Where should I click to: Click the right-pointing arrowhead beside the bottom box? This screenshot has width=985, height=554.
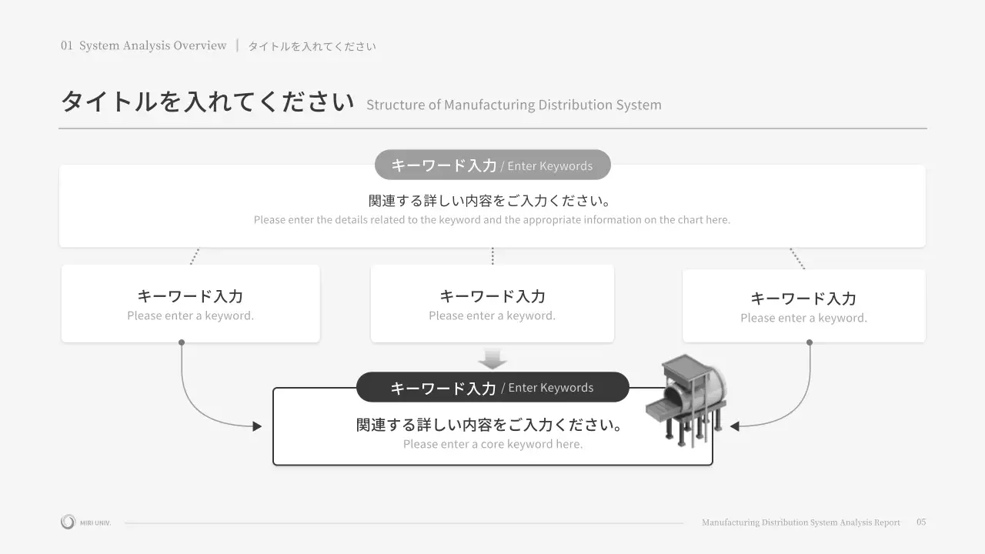256,425
